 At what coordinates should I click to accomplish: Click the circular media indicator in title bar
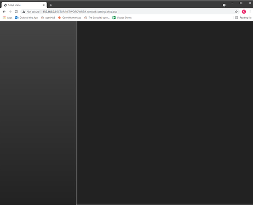pyautogui.click(x=224, y=5)
